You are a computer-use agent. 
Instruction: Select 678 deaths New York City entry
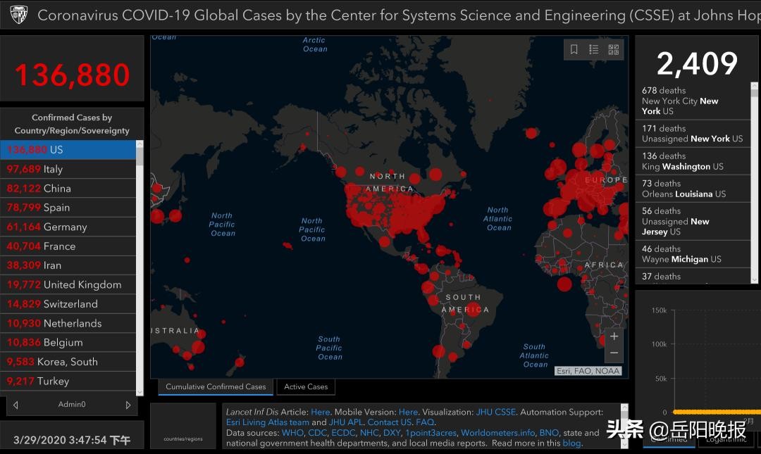click(693, 101)
